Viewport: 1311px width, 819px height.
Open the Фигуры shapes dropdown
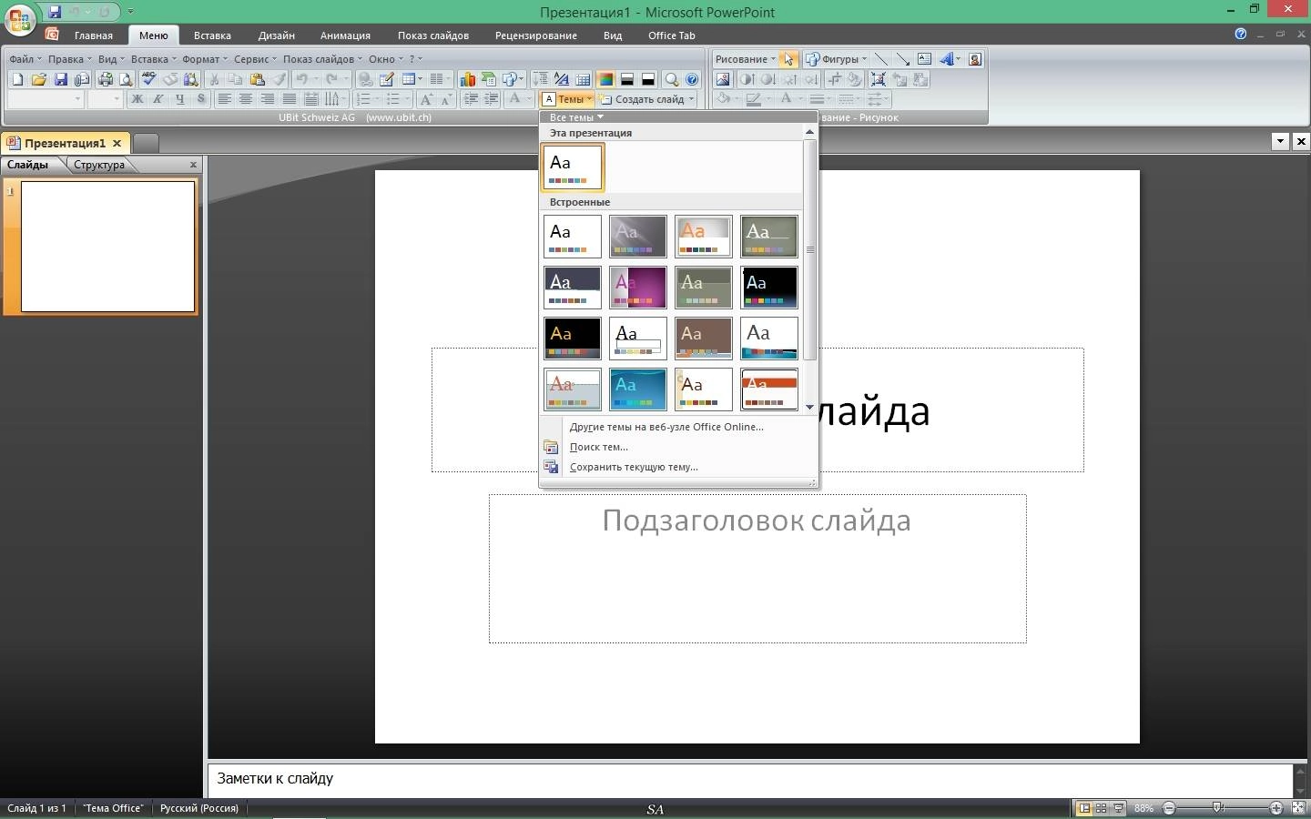click(837, 59)
